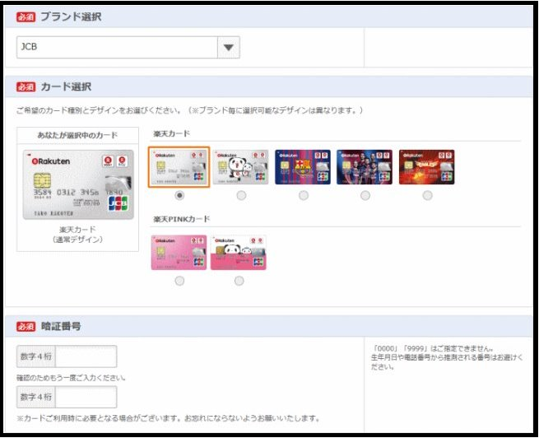Click the pink panda card thumbnail
The image size is (539, 438).
238,253
